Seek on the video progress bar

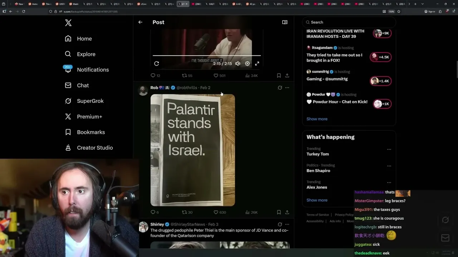point(207,56)
